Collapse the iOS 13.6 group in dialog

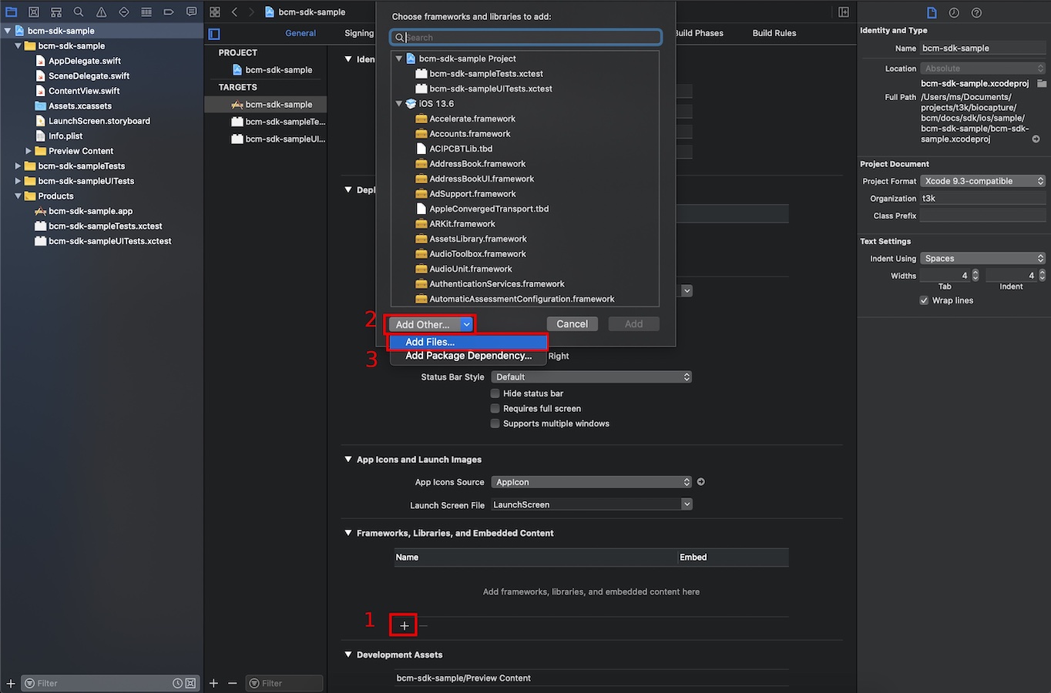tap(399, 104)
